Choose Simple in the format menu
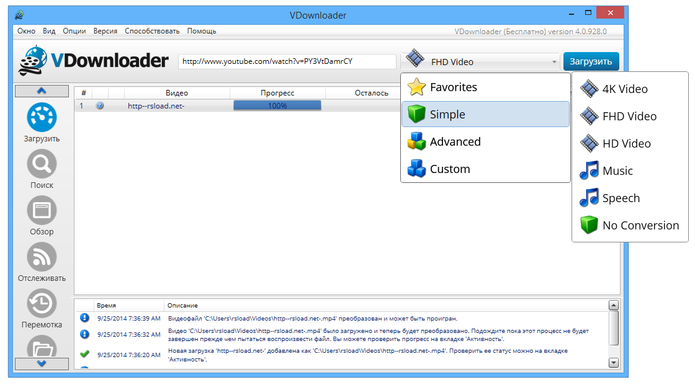This screenshot has height=390, width=695. click(485, 114)
